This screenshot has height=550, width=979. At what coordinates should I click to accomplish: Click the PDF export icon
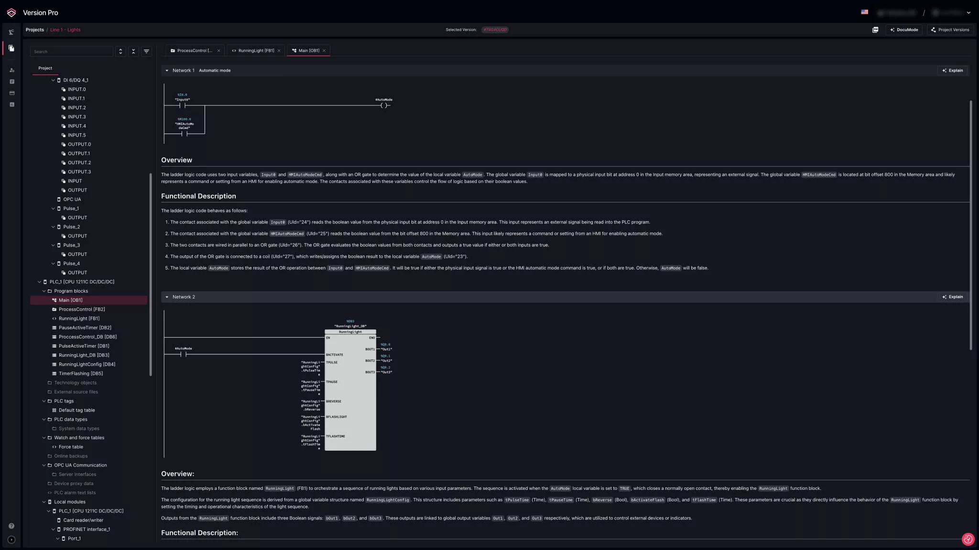pyautogui.click(x=875, y=30)
